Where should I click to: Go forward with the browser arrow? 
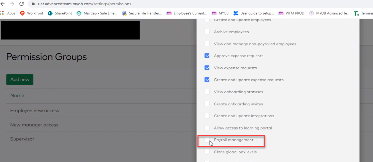pos(12,4)
